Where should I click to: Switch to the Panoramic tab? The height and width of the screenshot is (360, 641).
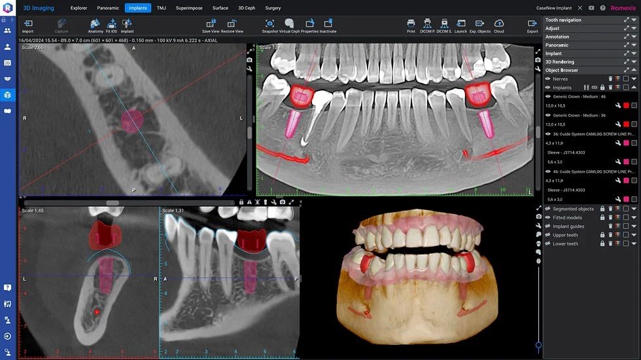coord(108,8)
